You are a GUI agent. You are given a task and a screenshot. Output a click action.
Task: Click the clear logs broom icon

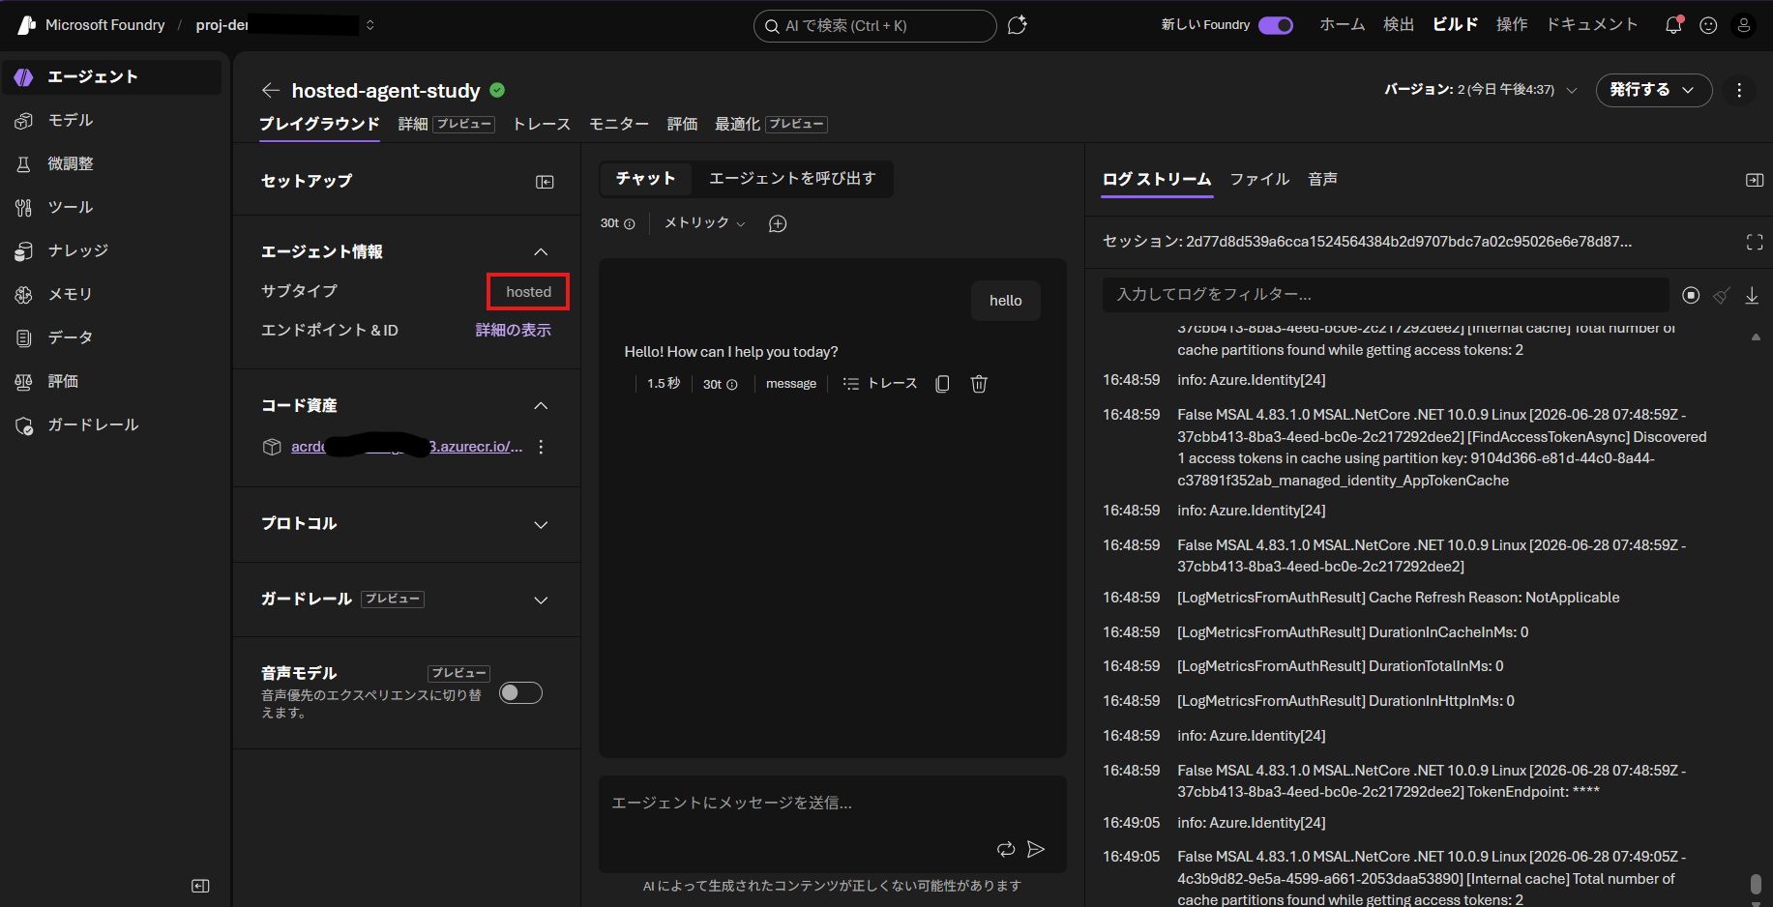(1721, 296)
